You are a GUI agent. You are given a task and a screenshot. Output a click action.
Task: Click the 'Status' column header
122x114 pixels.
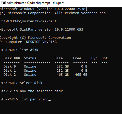coord(30,58)
